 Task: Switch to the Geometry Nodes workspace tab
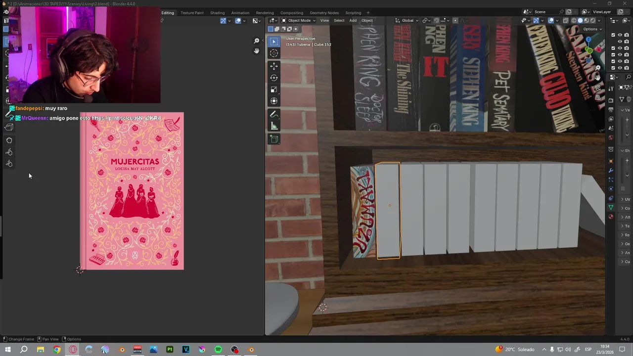coord(324,12)
